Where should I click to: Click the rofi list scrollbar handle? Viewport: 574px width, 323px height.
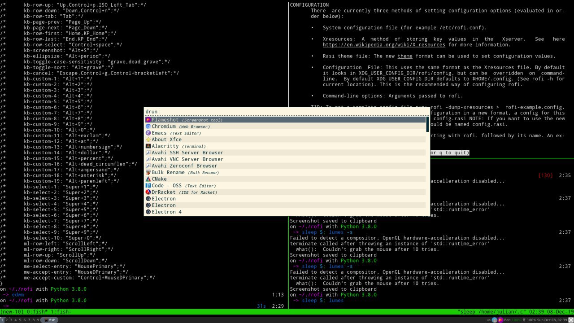coord(427,124)
